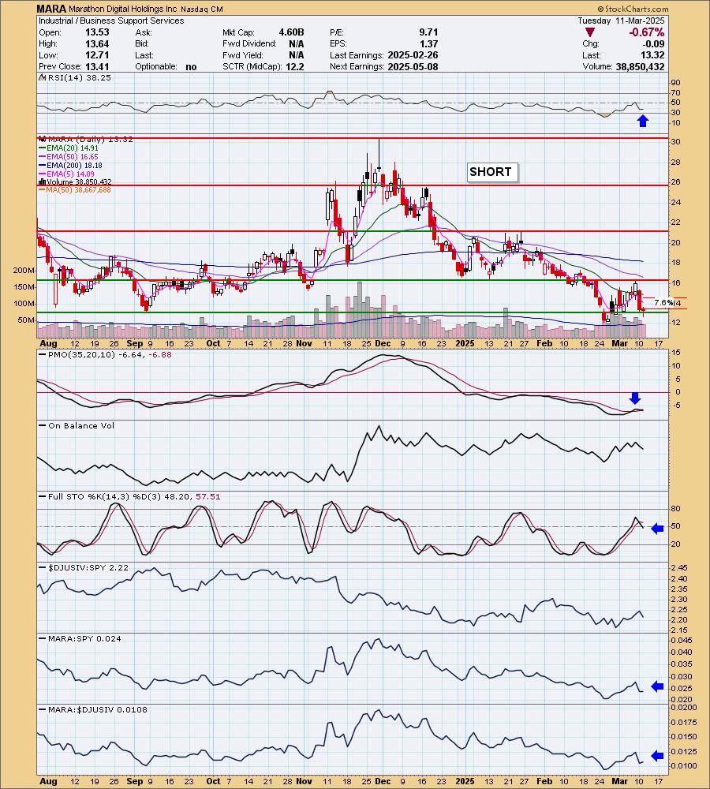Screen dimensions: 710x789
Task: Click the Mkt Cap value 4.60B
Action: pyautogui.click(x=291, y=32)
